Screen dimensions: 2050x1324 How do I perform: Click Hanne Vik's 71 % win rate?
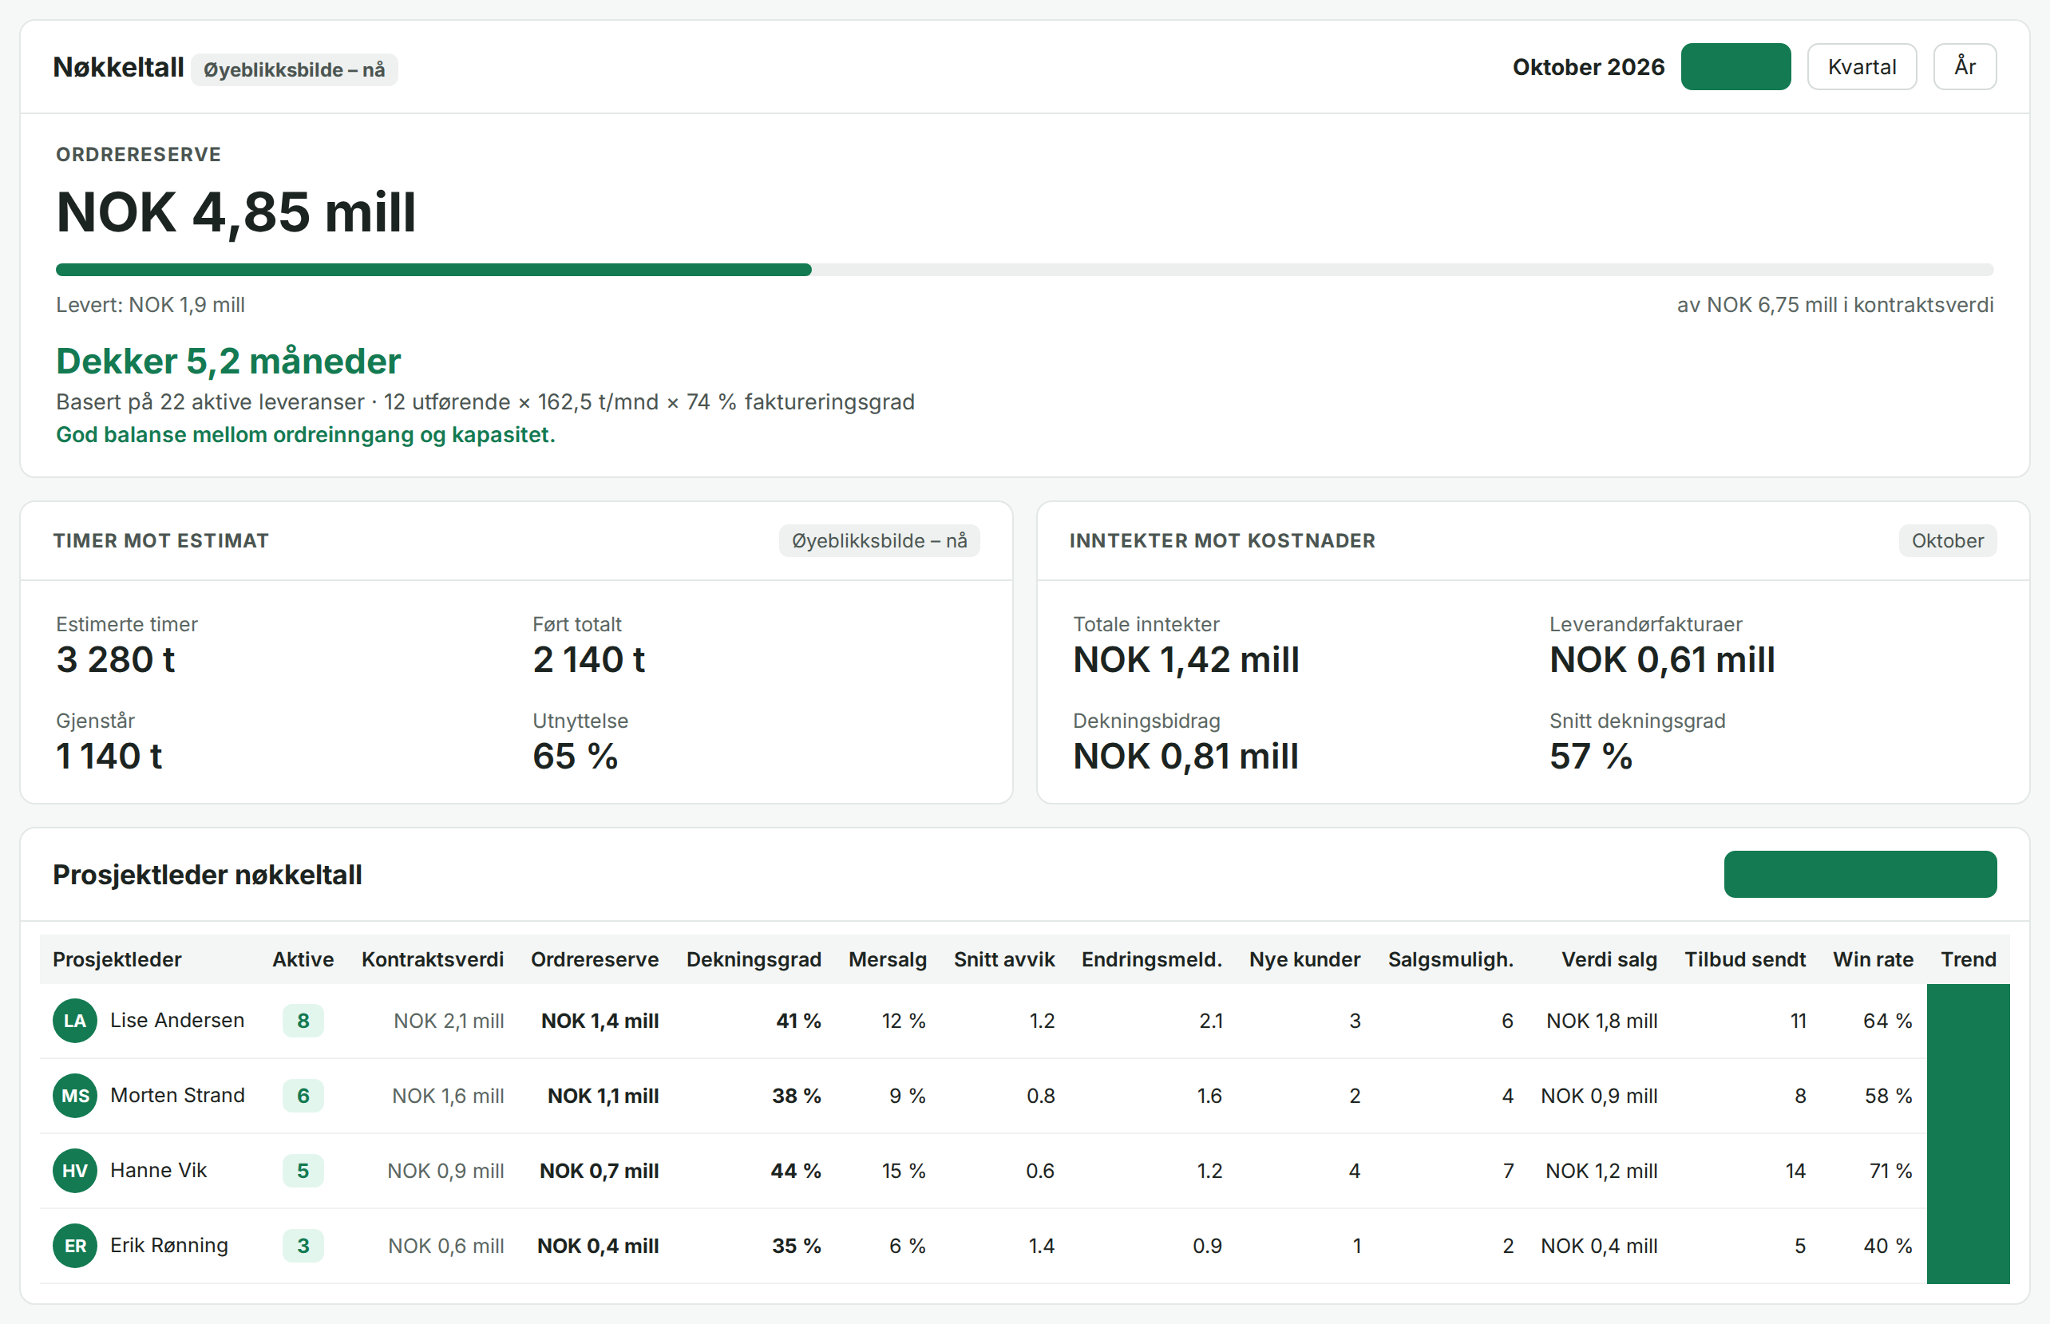(1890, 1171)
